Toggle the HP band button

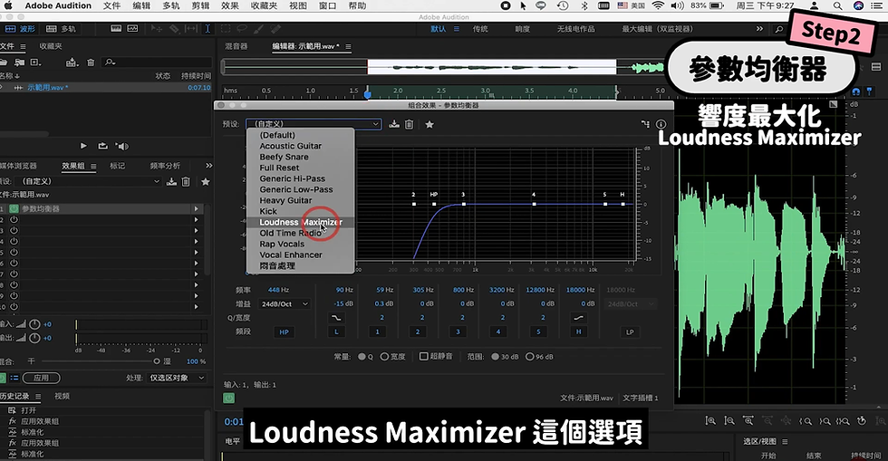(285, 331)
